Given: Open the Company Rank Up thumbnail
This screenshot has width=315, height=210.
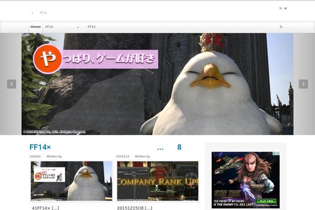Looking at the screenshot, I should [x=157, y=181].
